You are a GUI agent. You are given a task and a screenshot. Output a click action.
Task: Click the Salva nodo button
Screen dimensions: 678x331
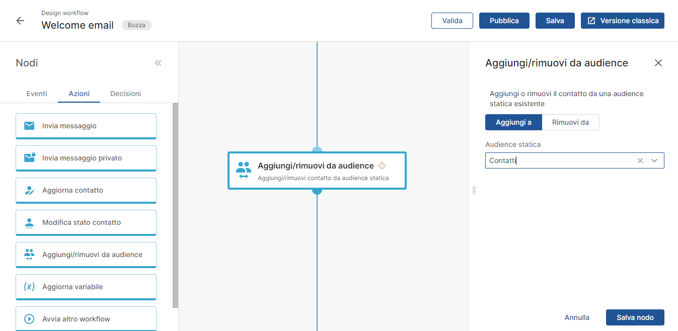(x=635, y=317)
